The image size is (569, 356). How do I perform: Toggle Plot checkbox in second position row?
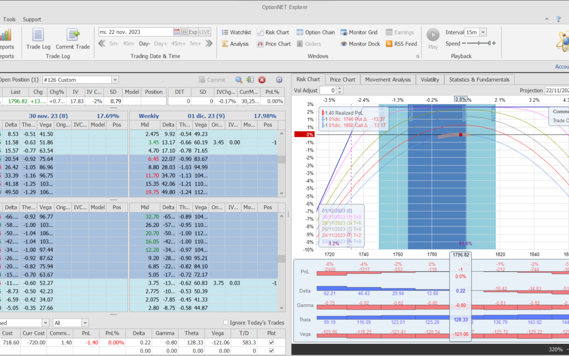coord(271,350)
